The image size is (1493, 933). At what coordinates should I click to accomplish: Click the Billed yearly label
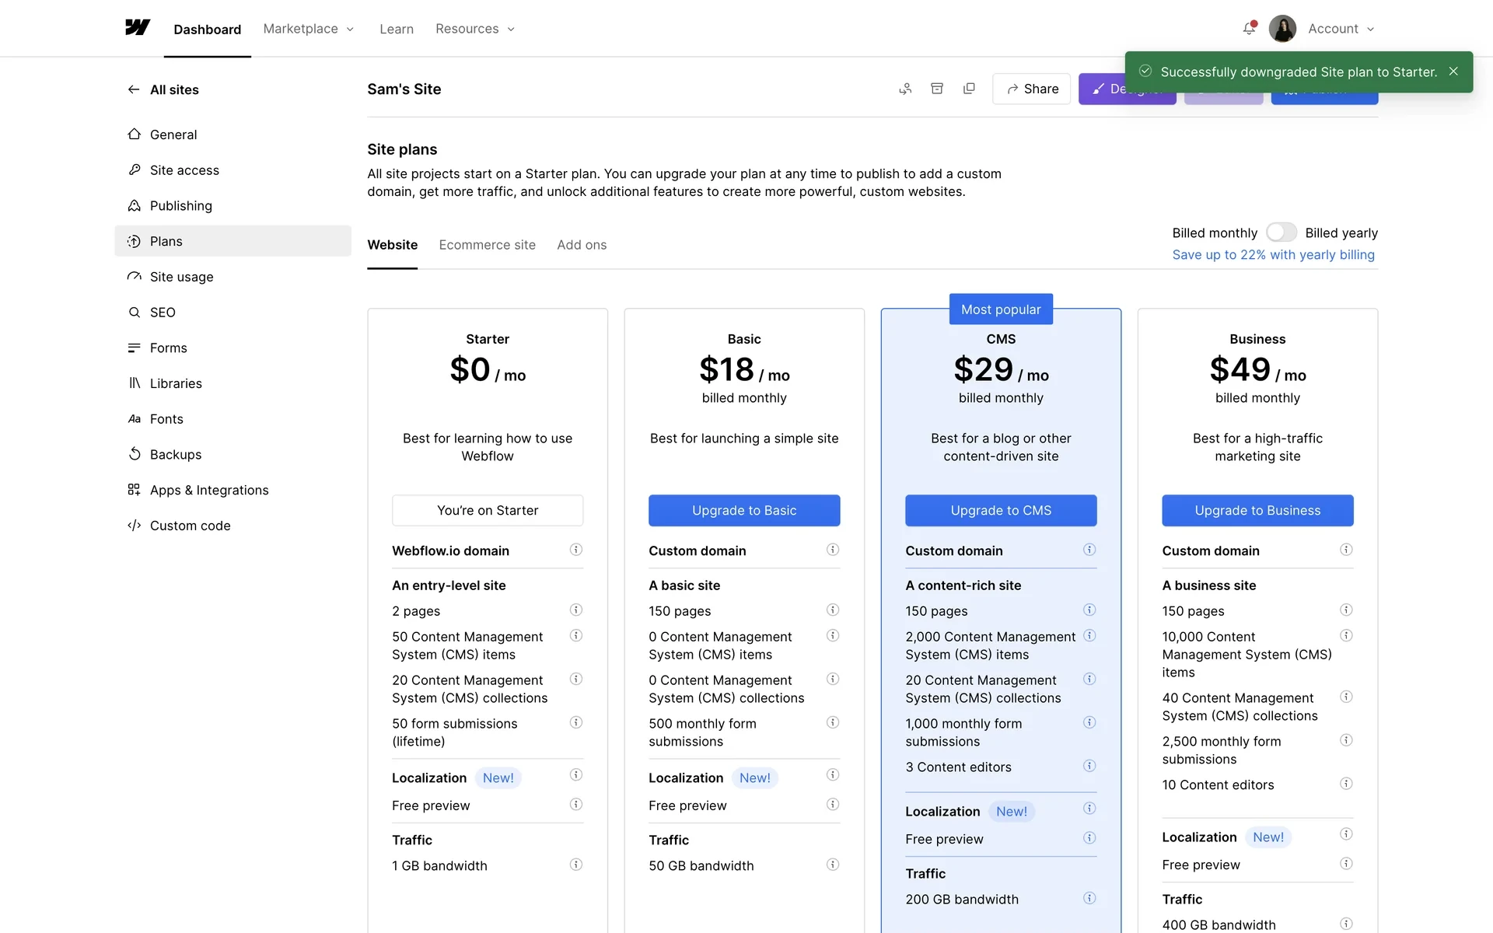pyautogui.click(x=1341, y=233)
